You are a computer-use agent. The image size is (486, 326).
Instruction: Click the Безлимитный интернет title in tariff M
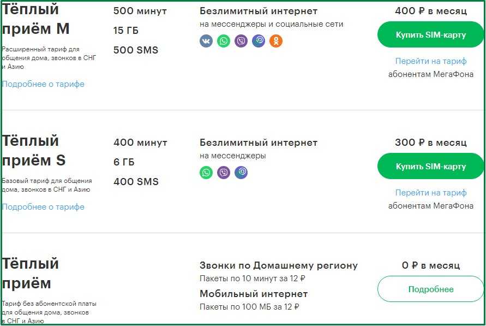pyautogui.click(x=259, y=11)
